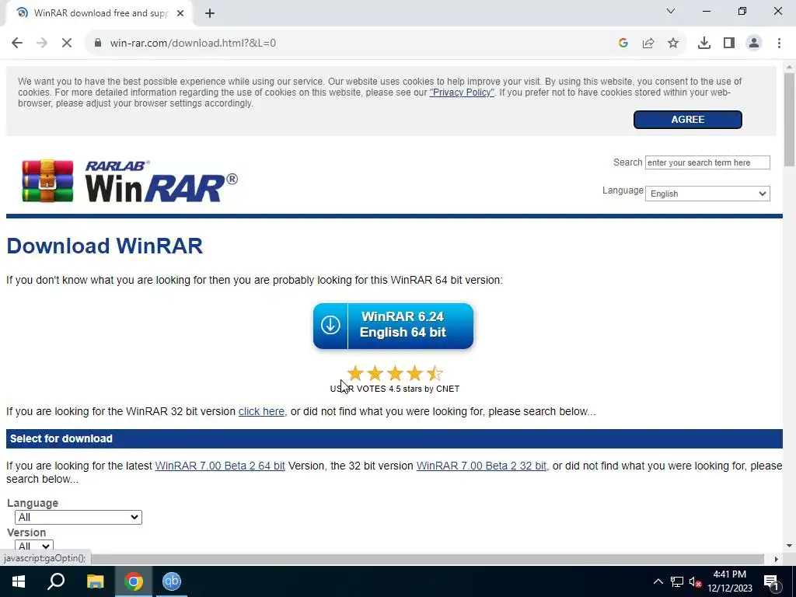Click the address bar URL
The width and height of the screenshot is (796, 597).
[x=193, y=44]
